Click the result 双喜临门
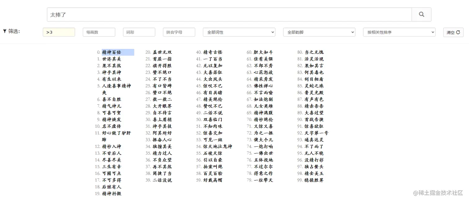 tap(213, 120)
